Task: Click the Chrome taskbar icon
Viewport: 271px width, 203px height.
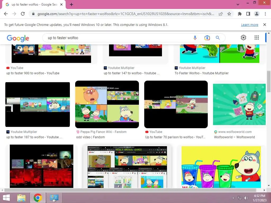Action: [x=38, y=198]
